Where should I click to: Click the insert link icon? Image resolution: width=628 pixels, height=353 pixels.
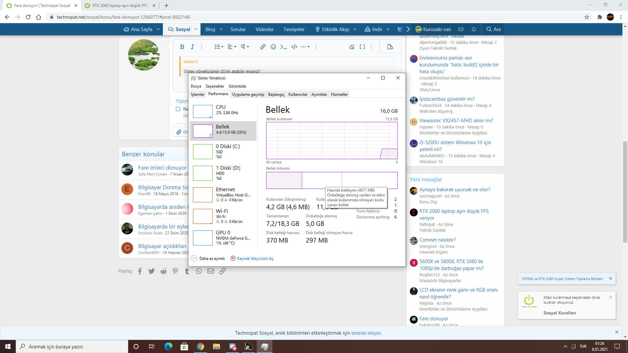click(x=263, y=47)
